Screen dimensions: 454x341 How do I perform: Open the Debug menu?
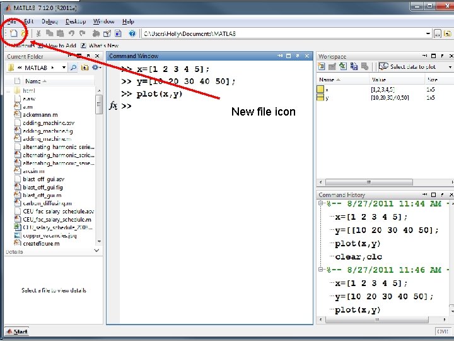click(x=50, y=21)
